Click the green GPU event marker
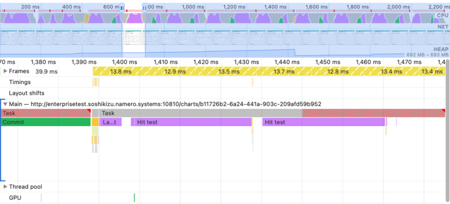This screenshot has width=450, height=204. pyautogui.click(x=134, y=197)
